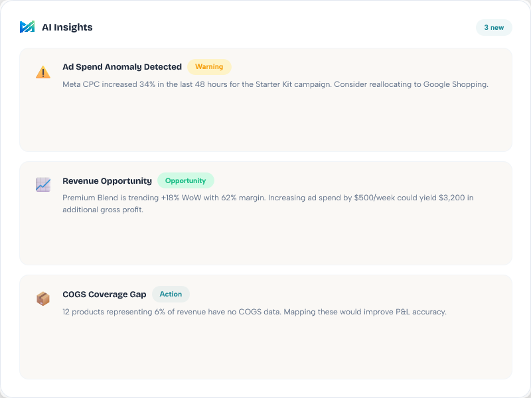Image resolution: width=531 pixels, height=398 pixels.
Task: Toggle the Warning badge on the anomaly card
Action: [x=209, y=67]
